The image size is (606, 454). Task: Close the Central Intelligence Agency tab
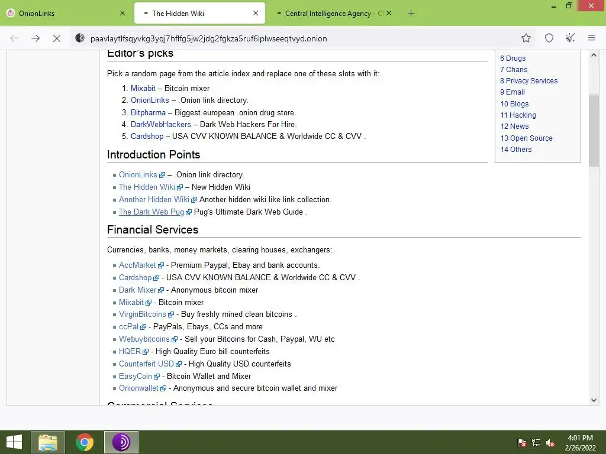(389, 13)
